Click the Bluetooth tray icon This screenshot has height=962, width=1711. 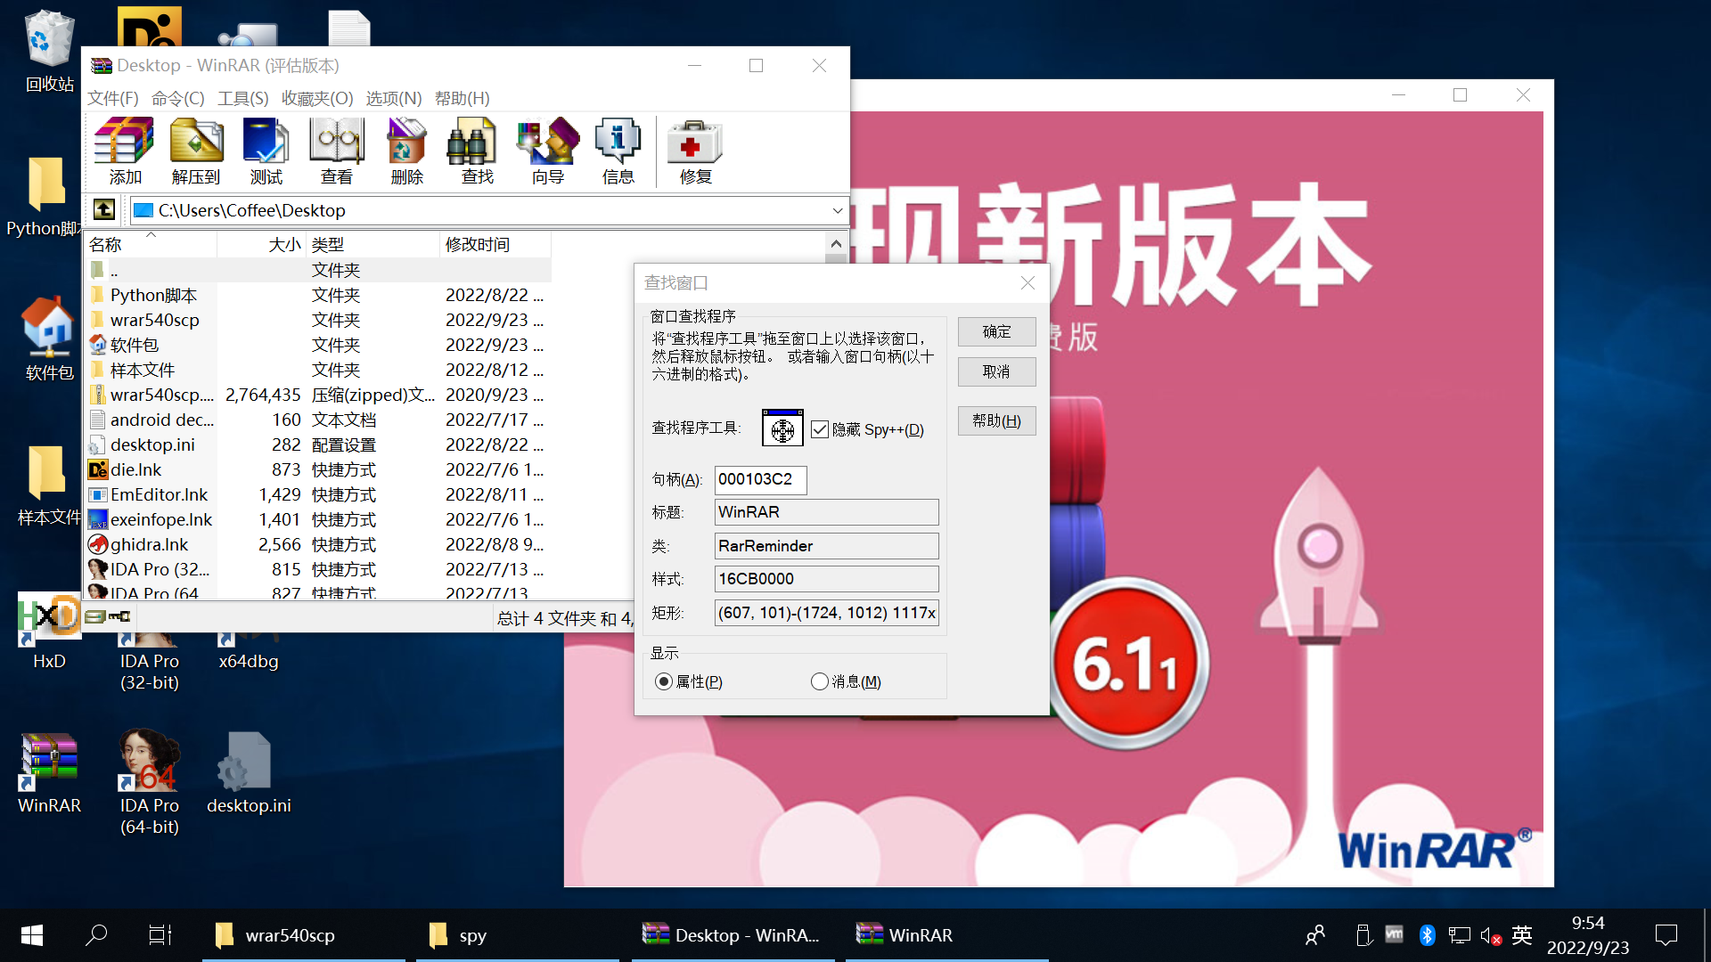pos(1427,935)
